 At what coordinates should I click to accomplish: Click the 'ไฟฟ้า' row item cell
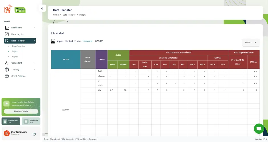click(x=101, y=71)
